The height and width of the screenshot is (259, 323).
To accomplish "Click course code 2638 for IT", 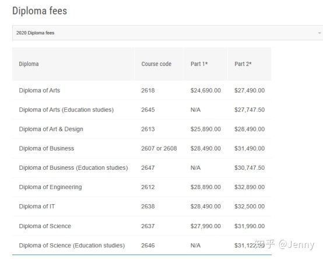I will tap(148, 206).
